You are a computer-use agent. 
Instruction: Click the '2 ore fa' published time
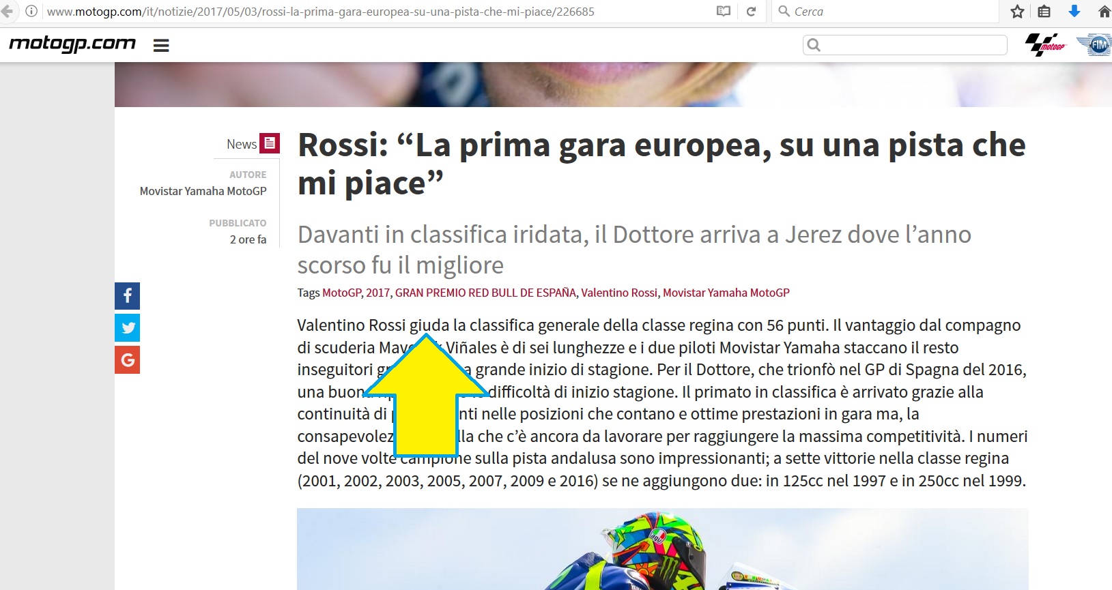(x=248, y=239)
